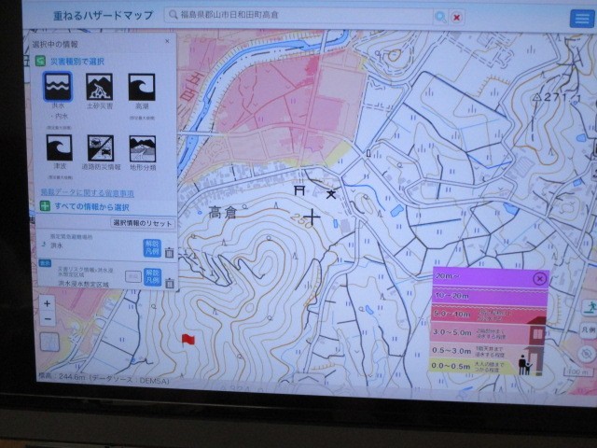
Task: Click the evacuation site running-person icon
Action: (589, 307)
